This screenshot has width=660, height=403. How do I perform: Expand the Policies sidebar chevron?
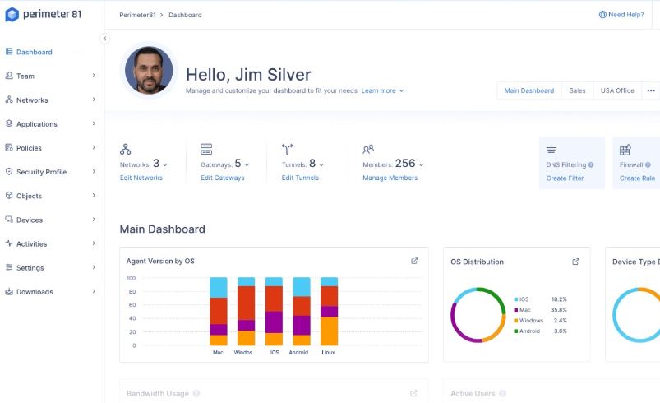(x=94, y=147)
